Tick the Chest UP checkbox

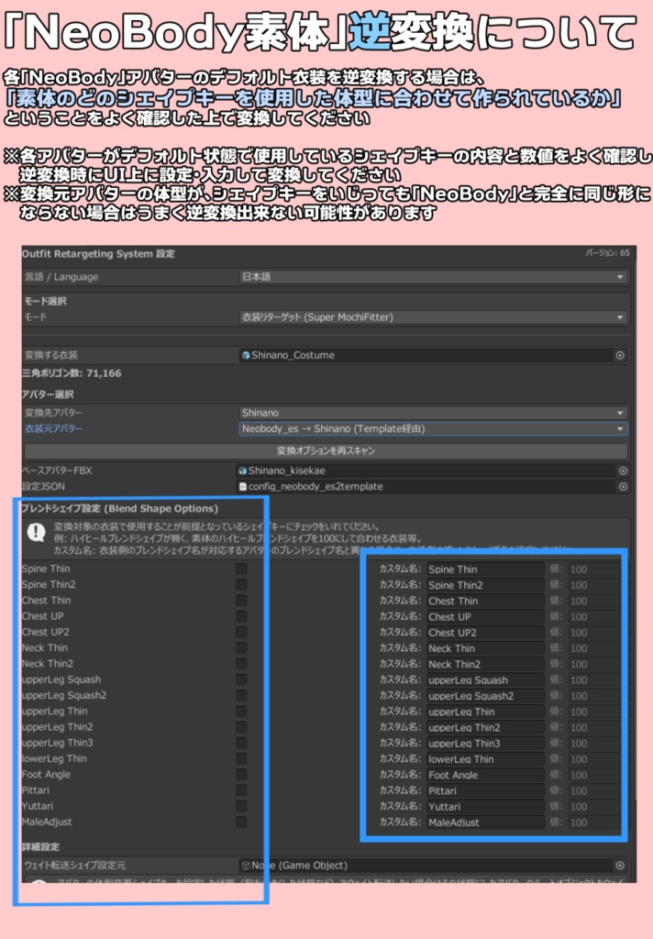click(241, 616)
